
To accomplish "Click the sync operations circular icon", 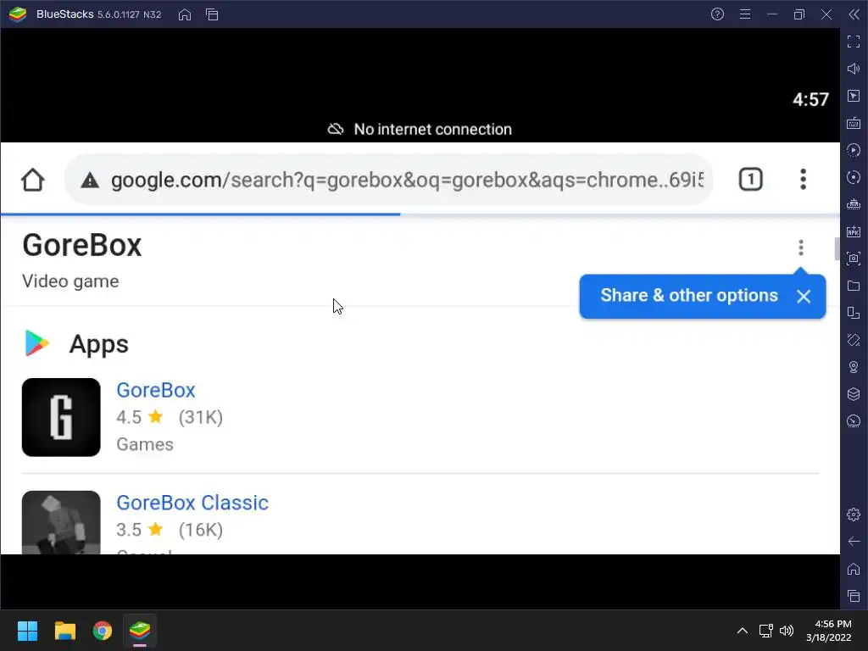I will point(853,177).
